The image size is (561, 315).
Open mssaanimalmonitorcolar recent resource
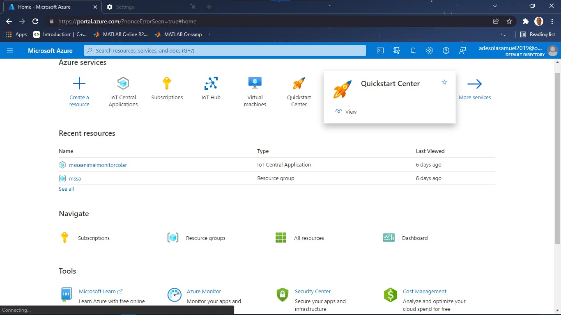(x=98, y=165)
